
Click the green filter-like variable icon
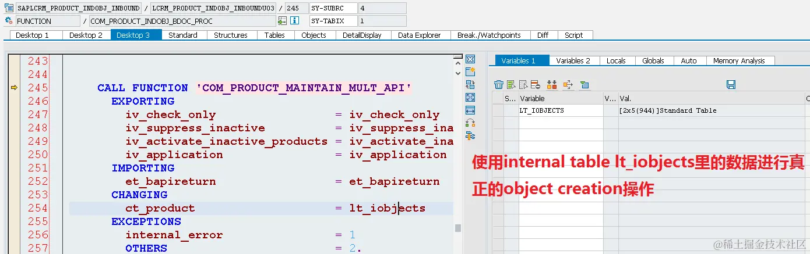(584, 85)
